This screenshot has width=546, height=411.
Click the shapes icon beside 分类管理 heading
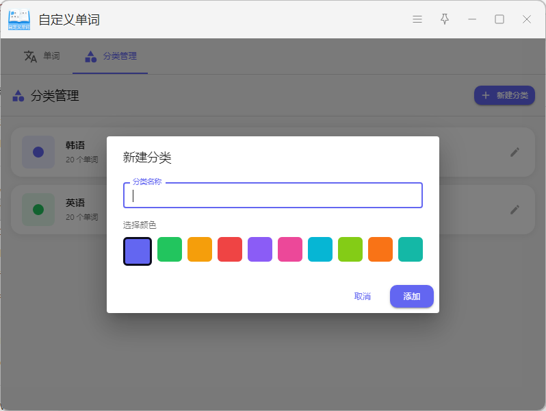pyautogui.click(x=18, y=96)
